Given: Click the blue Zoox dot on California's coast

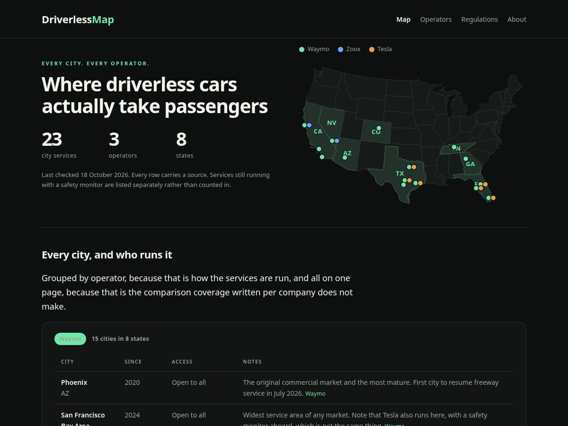Looking at the screenshot, I should point(310,125).
